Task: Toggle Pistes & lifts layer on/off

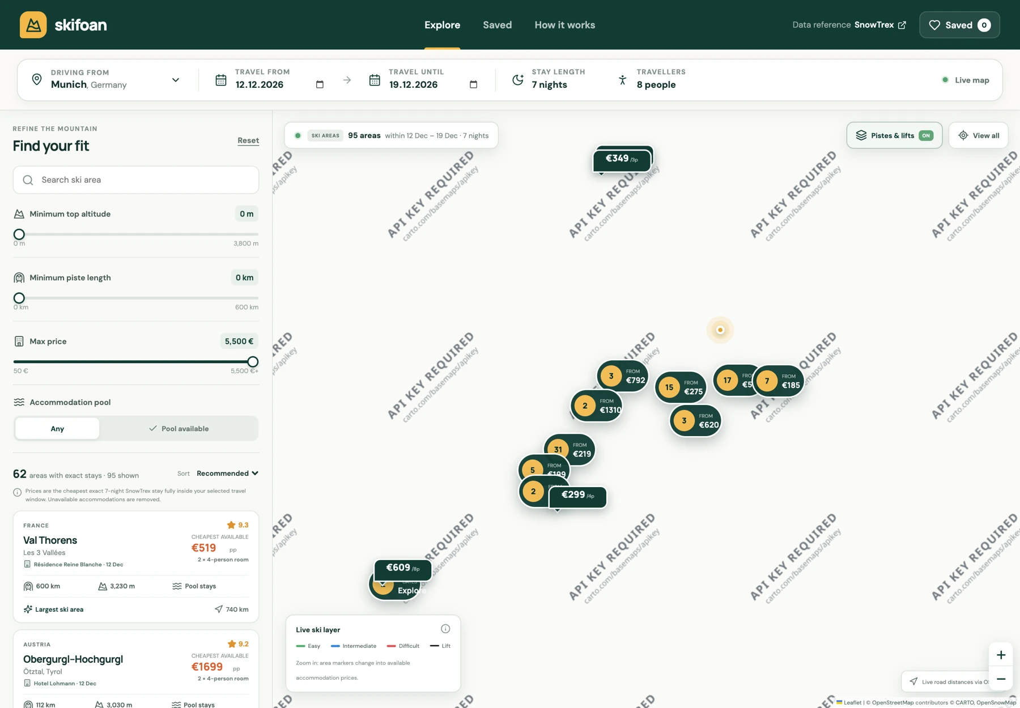Action: point(894,135)
